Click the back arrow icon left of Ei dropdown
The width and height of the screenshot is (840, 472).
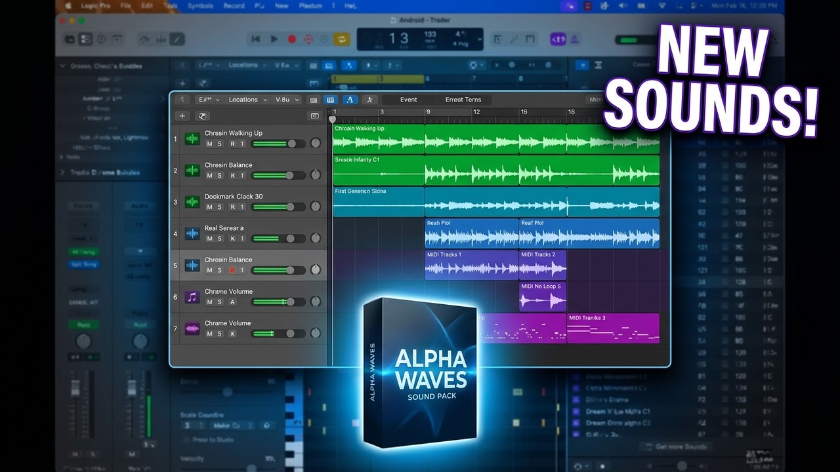pyautogui.click(x=181, y=100)
